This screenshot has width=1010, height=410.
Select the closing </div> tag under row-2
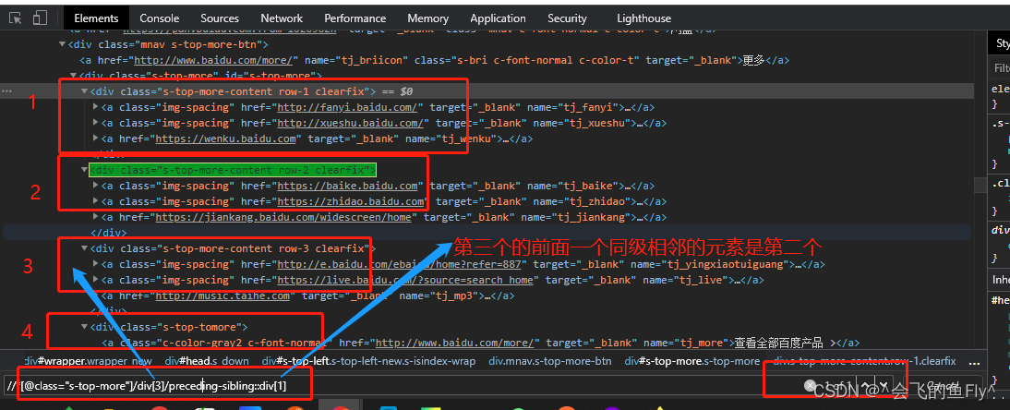coord(109,233)
